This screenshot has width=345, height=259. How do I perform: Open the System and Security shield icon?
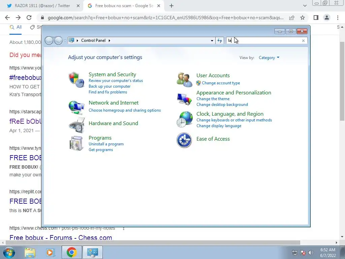pos(76,80)
